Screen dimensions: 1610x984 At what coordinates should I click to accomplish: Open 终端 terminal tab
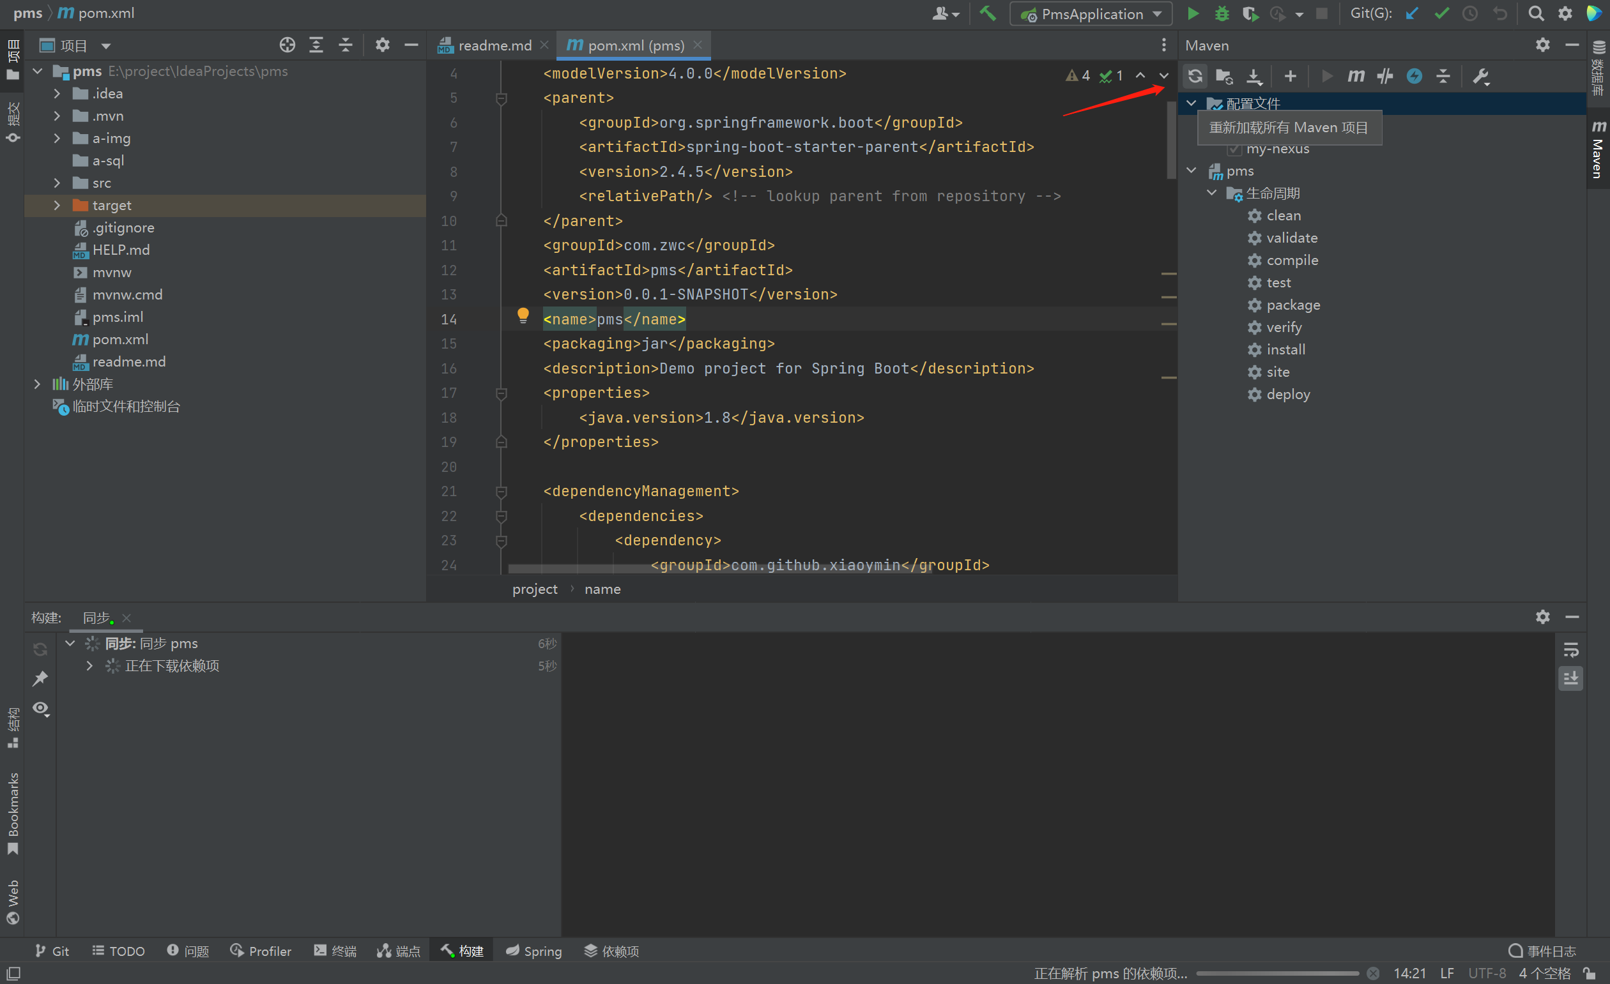(x=335, y=951)
